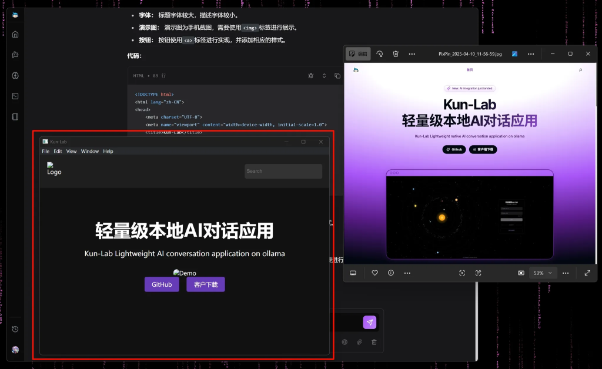Viewport: 602px width, 369px height.
Task: Click 客户端下载 button in the viewed image
Action: pos(483,149)
